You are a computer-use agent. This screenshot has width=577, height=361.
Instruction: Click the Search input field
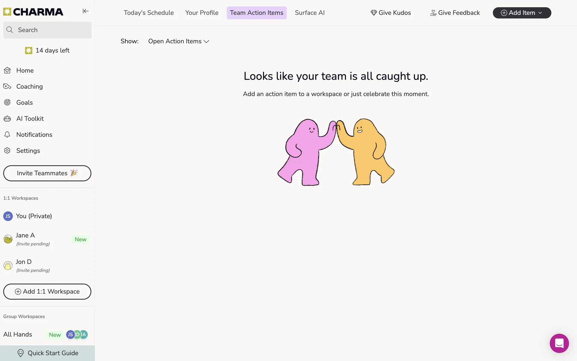tap(47, 30)
